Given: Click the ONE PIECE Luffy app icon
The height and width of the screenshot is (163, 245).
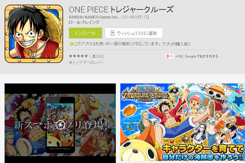Looking at the screenshot, I should (x=34, y=33).
